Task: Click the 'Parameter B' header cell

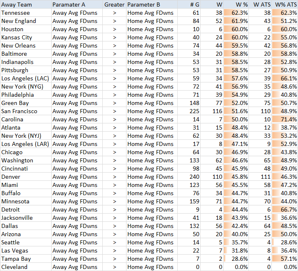Action: point(152,4)
